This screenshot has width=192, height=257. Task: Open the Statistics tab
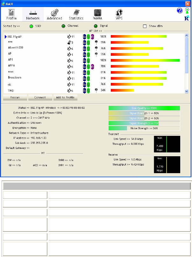coord(76,14)
